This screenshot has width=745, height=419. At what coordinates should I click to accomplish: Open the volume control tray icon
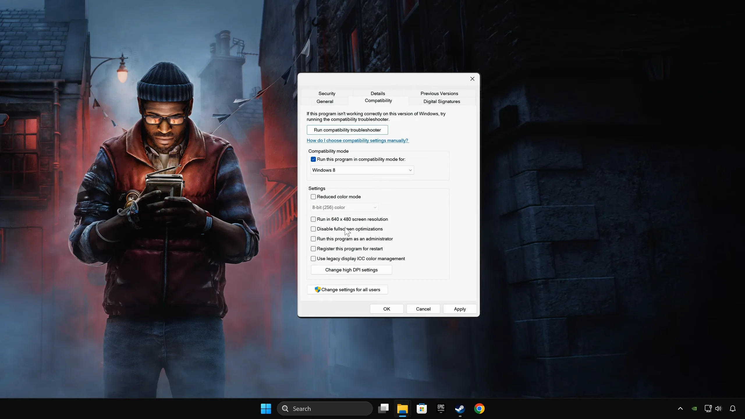coord(719,409)
